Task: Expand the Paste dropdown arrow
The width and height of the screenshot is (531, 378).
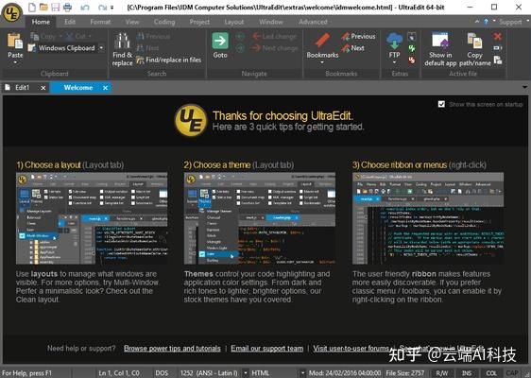Action: click(15, 62)
